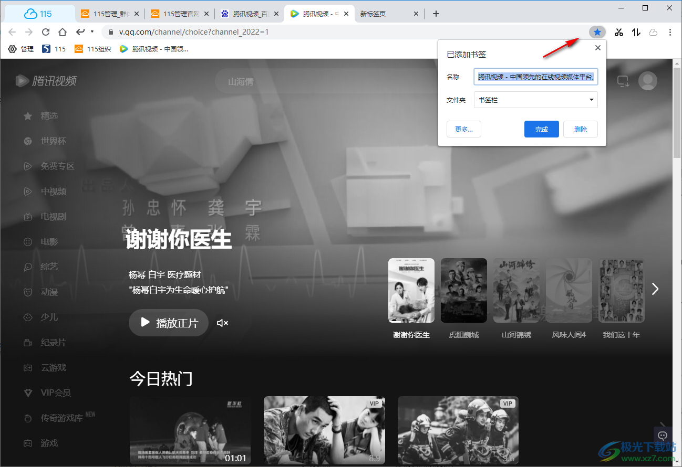The height and width of the screenshot is (467, 682).
Task: Open 免费专区 in the sidebar
Action: coord(49,166)
